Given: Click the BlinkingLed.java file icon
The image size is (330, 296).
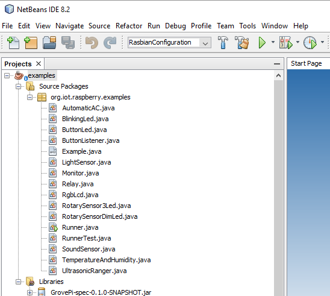Looking at the screenshot, I should [52, 119].
